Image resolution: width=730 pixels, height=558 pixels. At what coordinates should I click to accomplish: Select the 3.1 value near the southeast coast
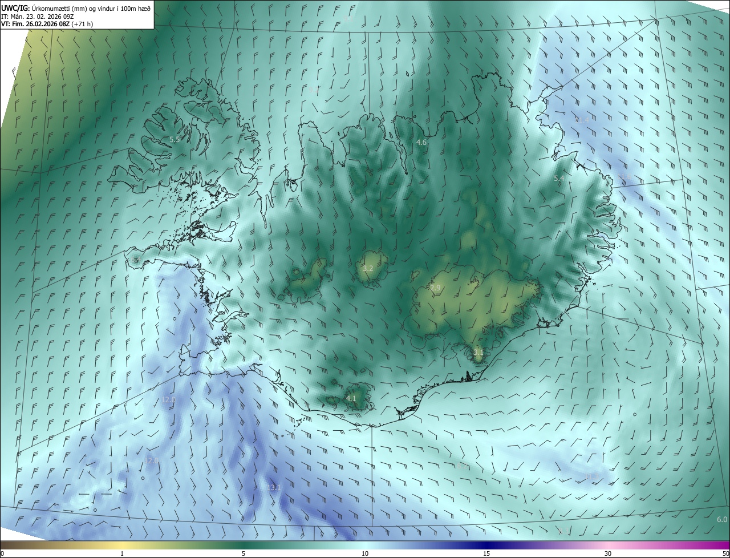478,353
